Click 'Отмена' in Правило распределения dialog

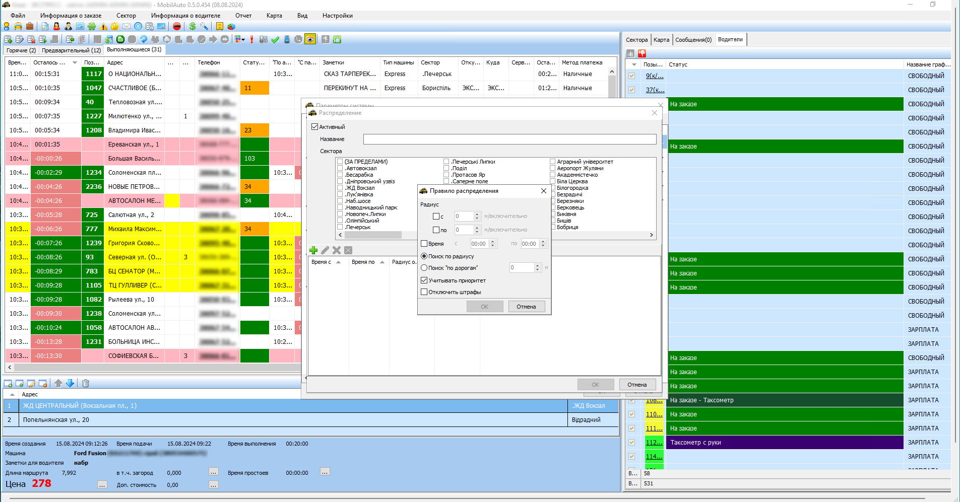(526, 307)
